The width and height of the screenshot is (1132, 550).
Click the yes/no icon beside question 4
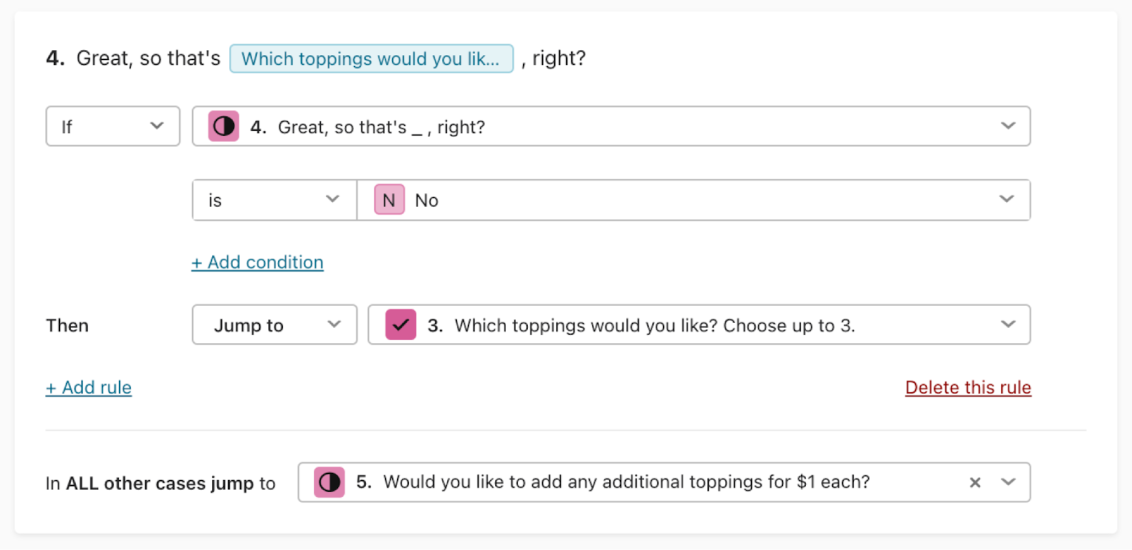224,127
